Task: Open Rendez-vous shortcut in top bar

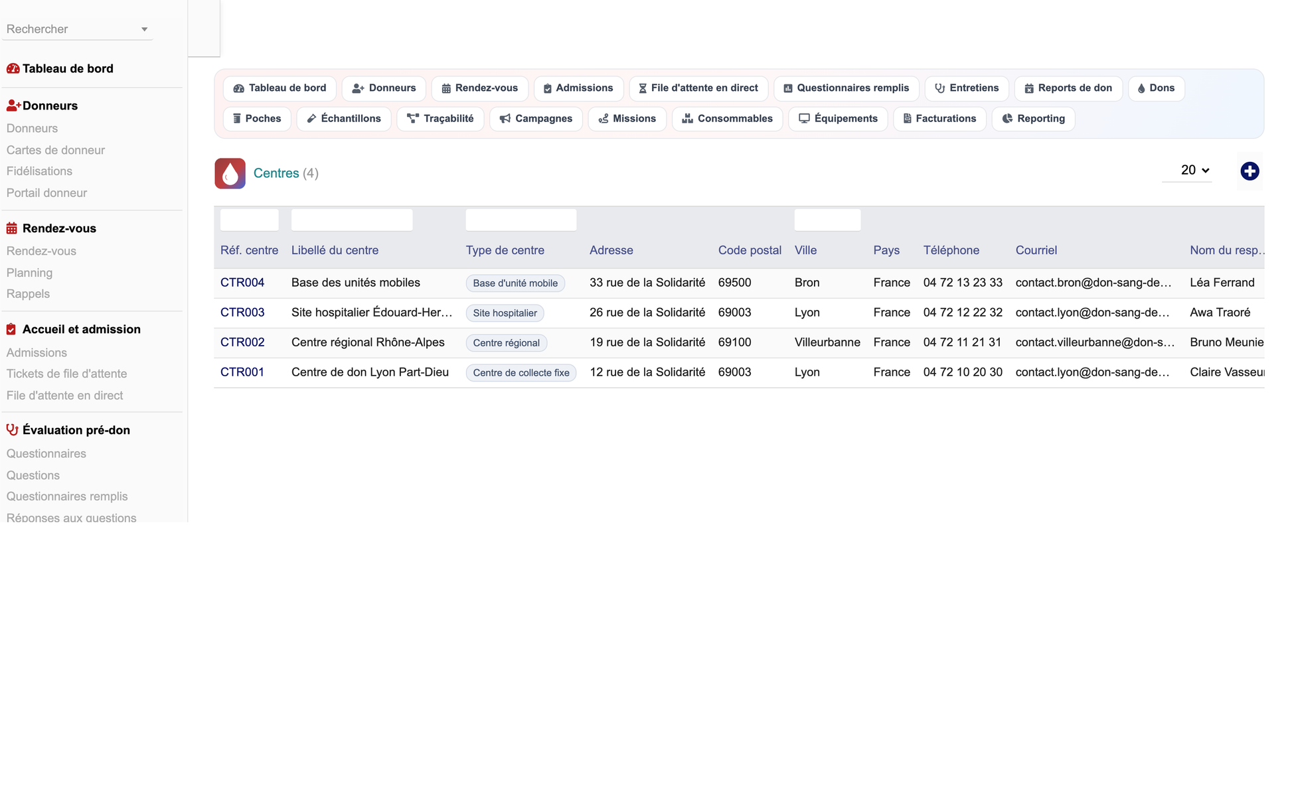Action: click(479, 88)
